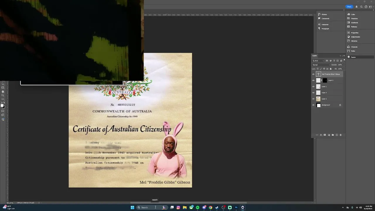Open the notifications bell icon
Image resolution: width=375 pixels, height=211 pixels.
(357, 7)
